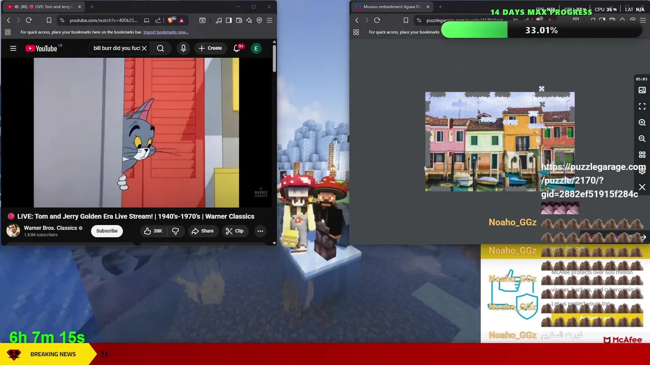This screenshot has width=650, height=365.
Task: Pick up the loose puzzle piece above picture
Action: point(541,89)
